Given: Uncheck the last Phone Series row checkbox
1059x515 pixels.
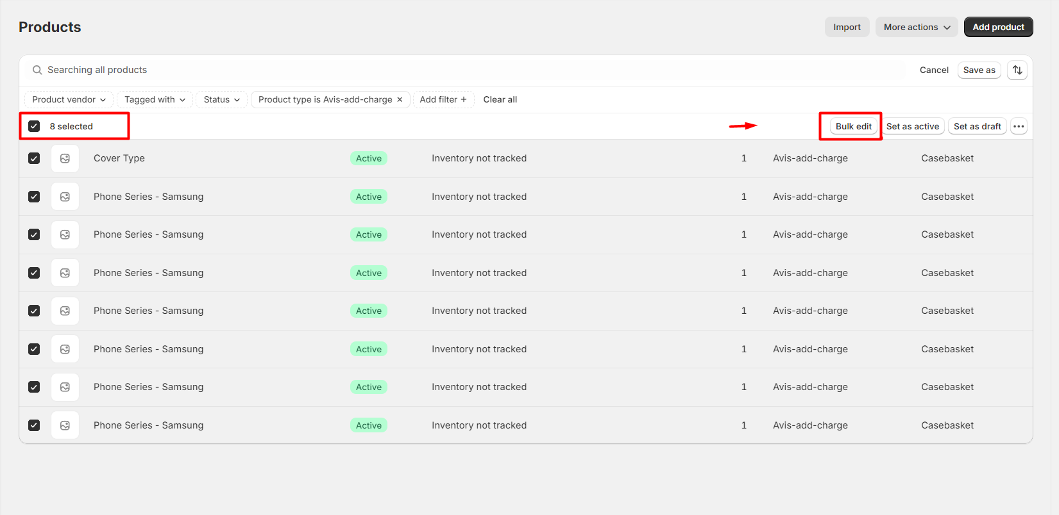Looking at the screenshot, I should coord(34,425).
